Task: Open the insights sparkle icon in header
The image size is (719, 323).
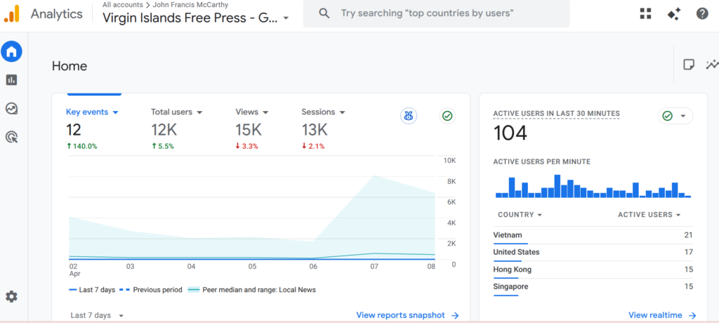Action: [674, 13]
